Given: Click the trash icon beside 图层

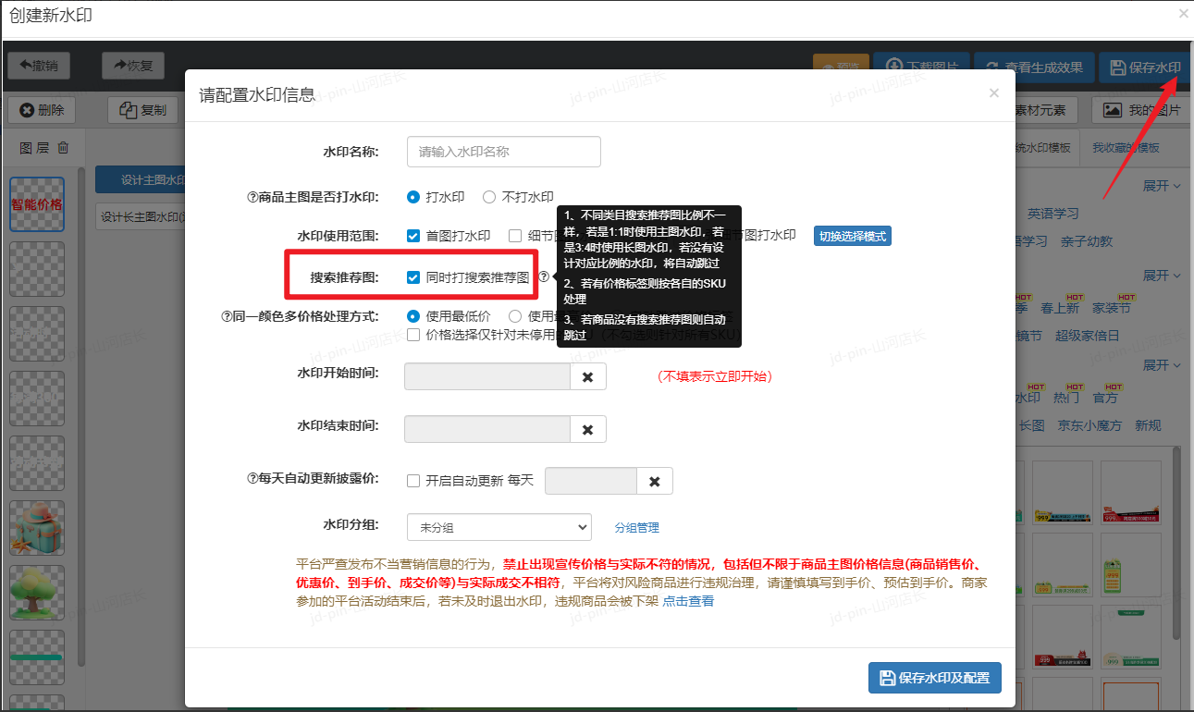Looking at the screenshot, I should [x=63, y=148].
